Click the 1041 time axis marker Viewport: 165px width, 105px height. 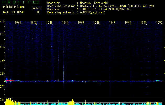(x=18, y=23)
